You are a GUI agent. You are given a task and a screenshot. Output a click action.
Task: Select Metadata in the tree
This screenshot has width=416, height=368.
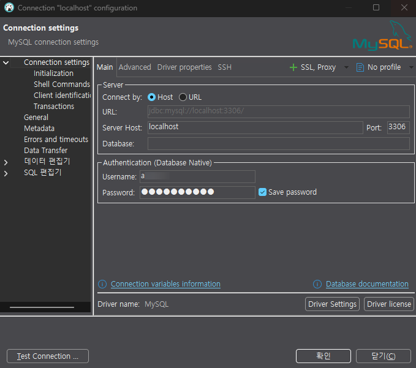coord(39,129)
